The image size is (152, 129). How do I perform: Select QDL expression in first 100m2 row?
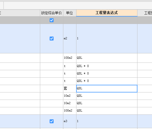point(107,58)
